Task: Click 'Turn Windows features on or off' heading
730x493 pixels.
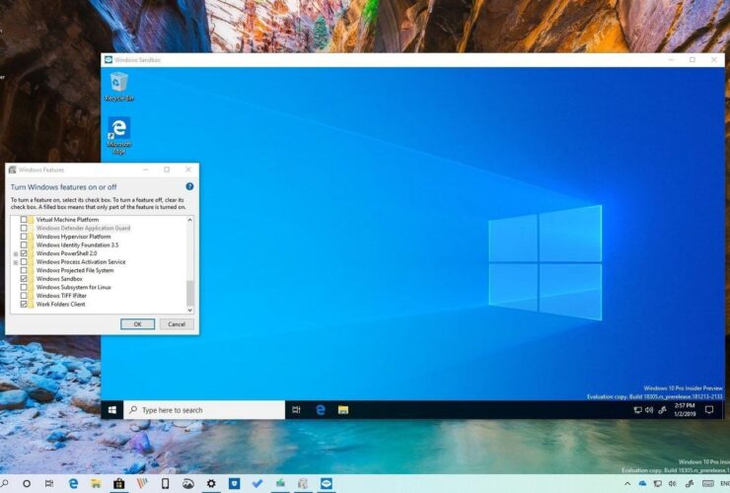Action: coord(64,186)
